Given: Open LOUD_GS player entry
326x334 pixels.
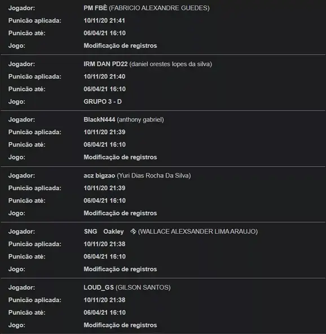Looking at the screenshot, I should (99, 287).
